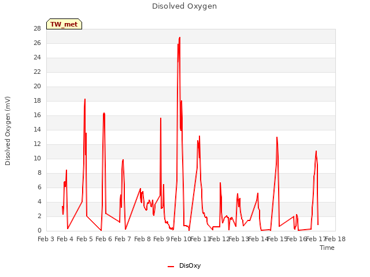Screen dimensions: 370x277
Task: Click the Feb 8 x-axis tick label
Action: [x=142, y=239]
